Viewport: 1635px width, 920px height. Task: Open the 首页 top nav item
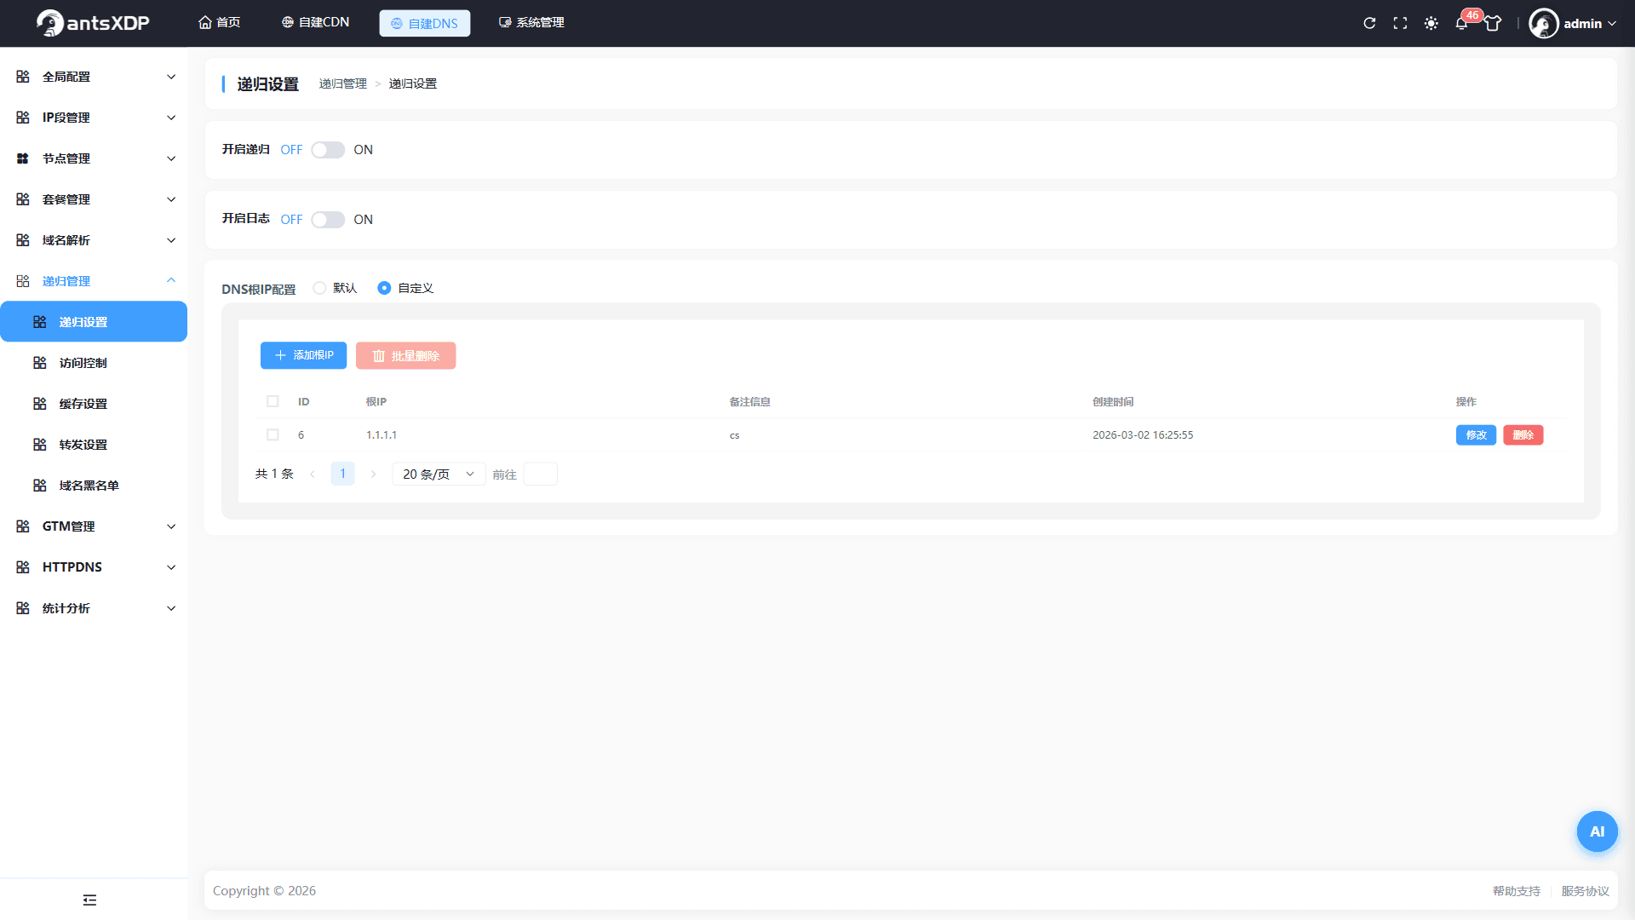coord(220,22)
